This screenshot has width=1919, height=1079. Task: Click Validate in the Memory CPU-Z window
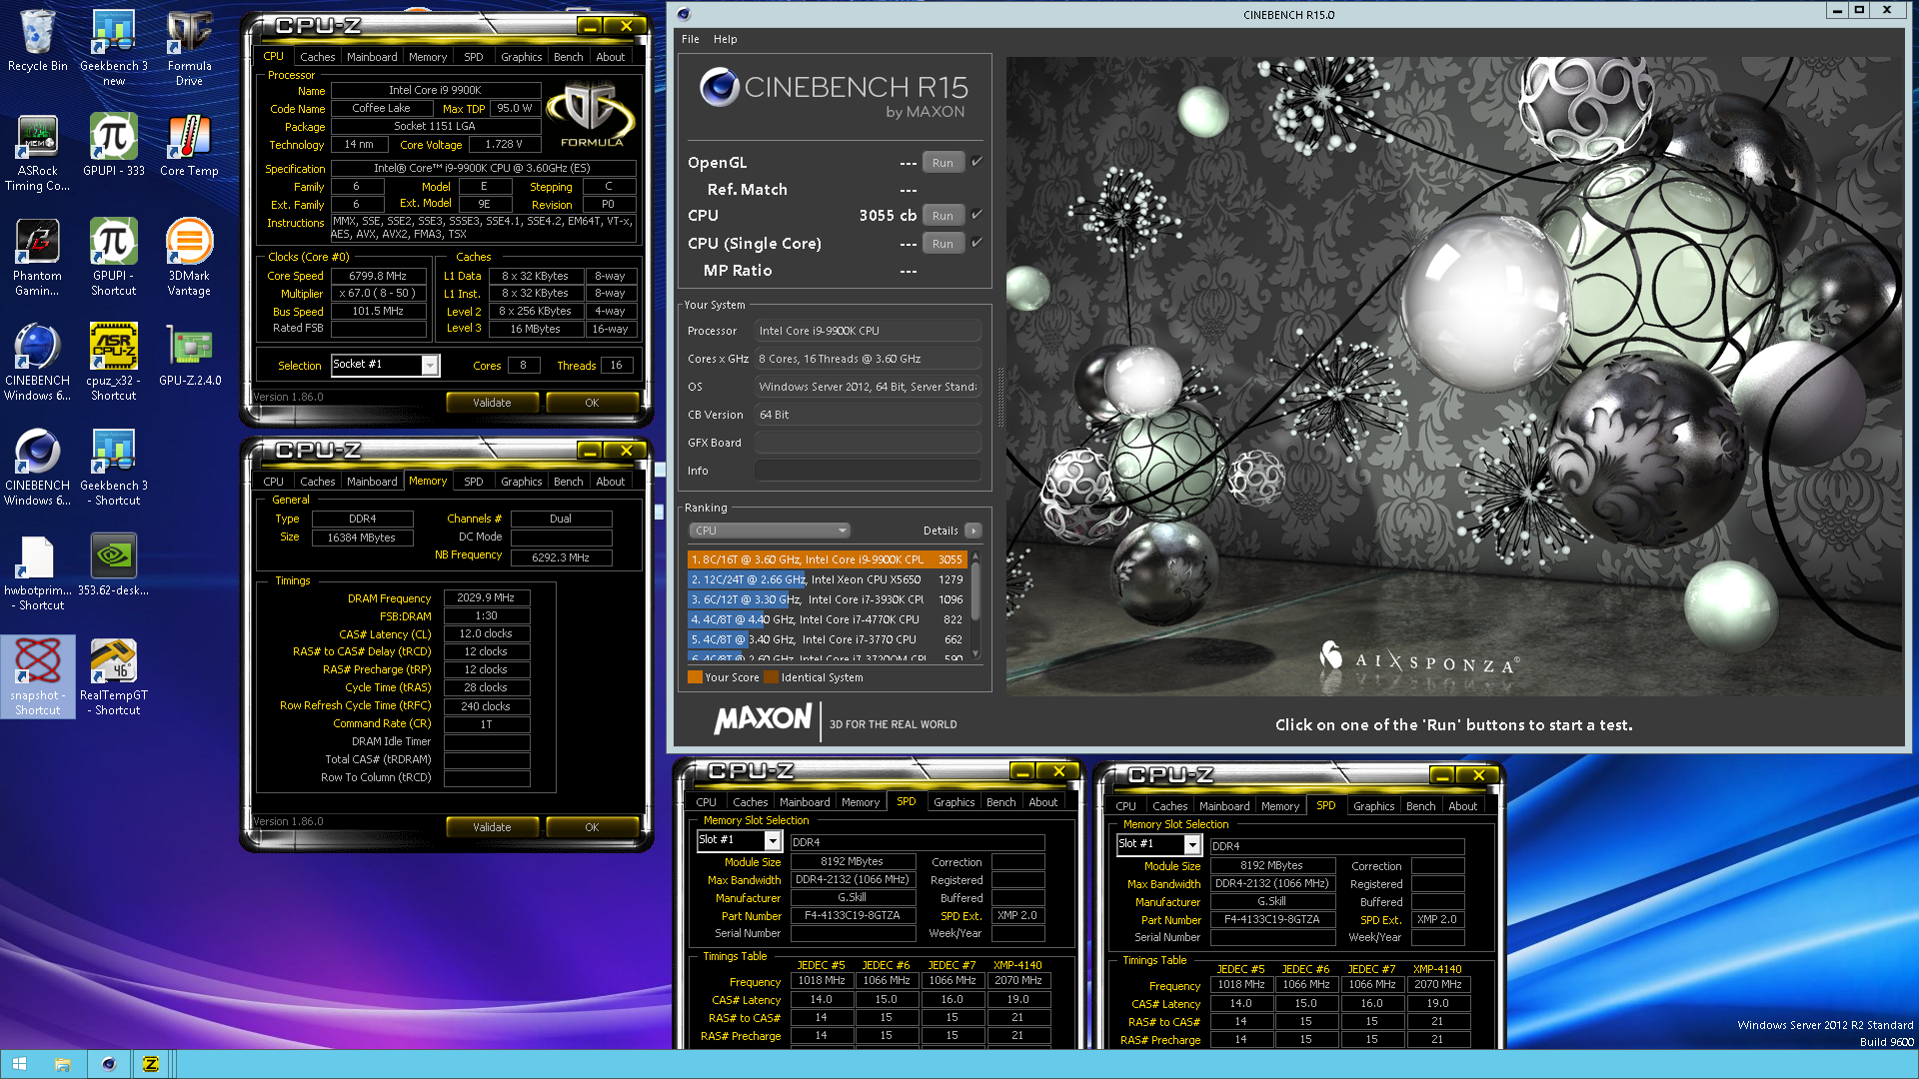492,827
